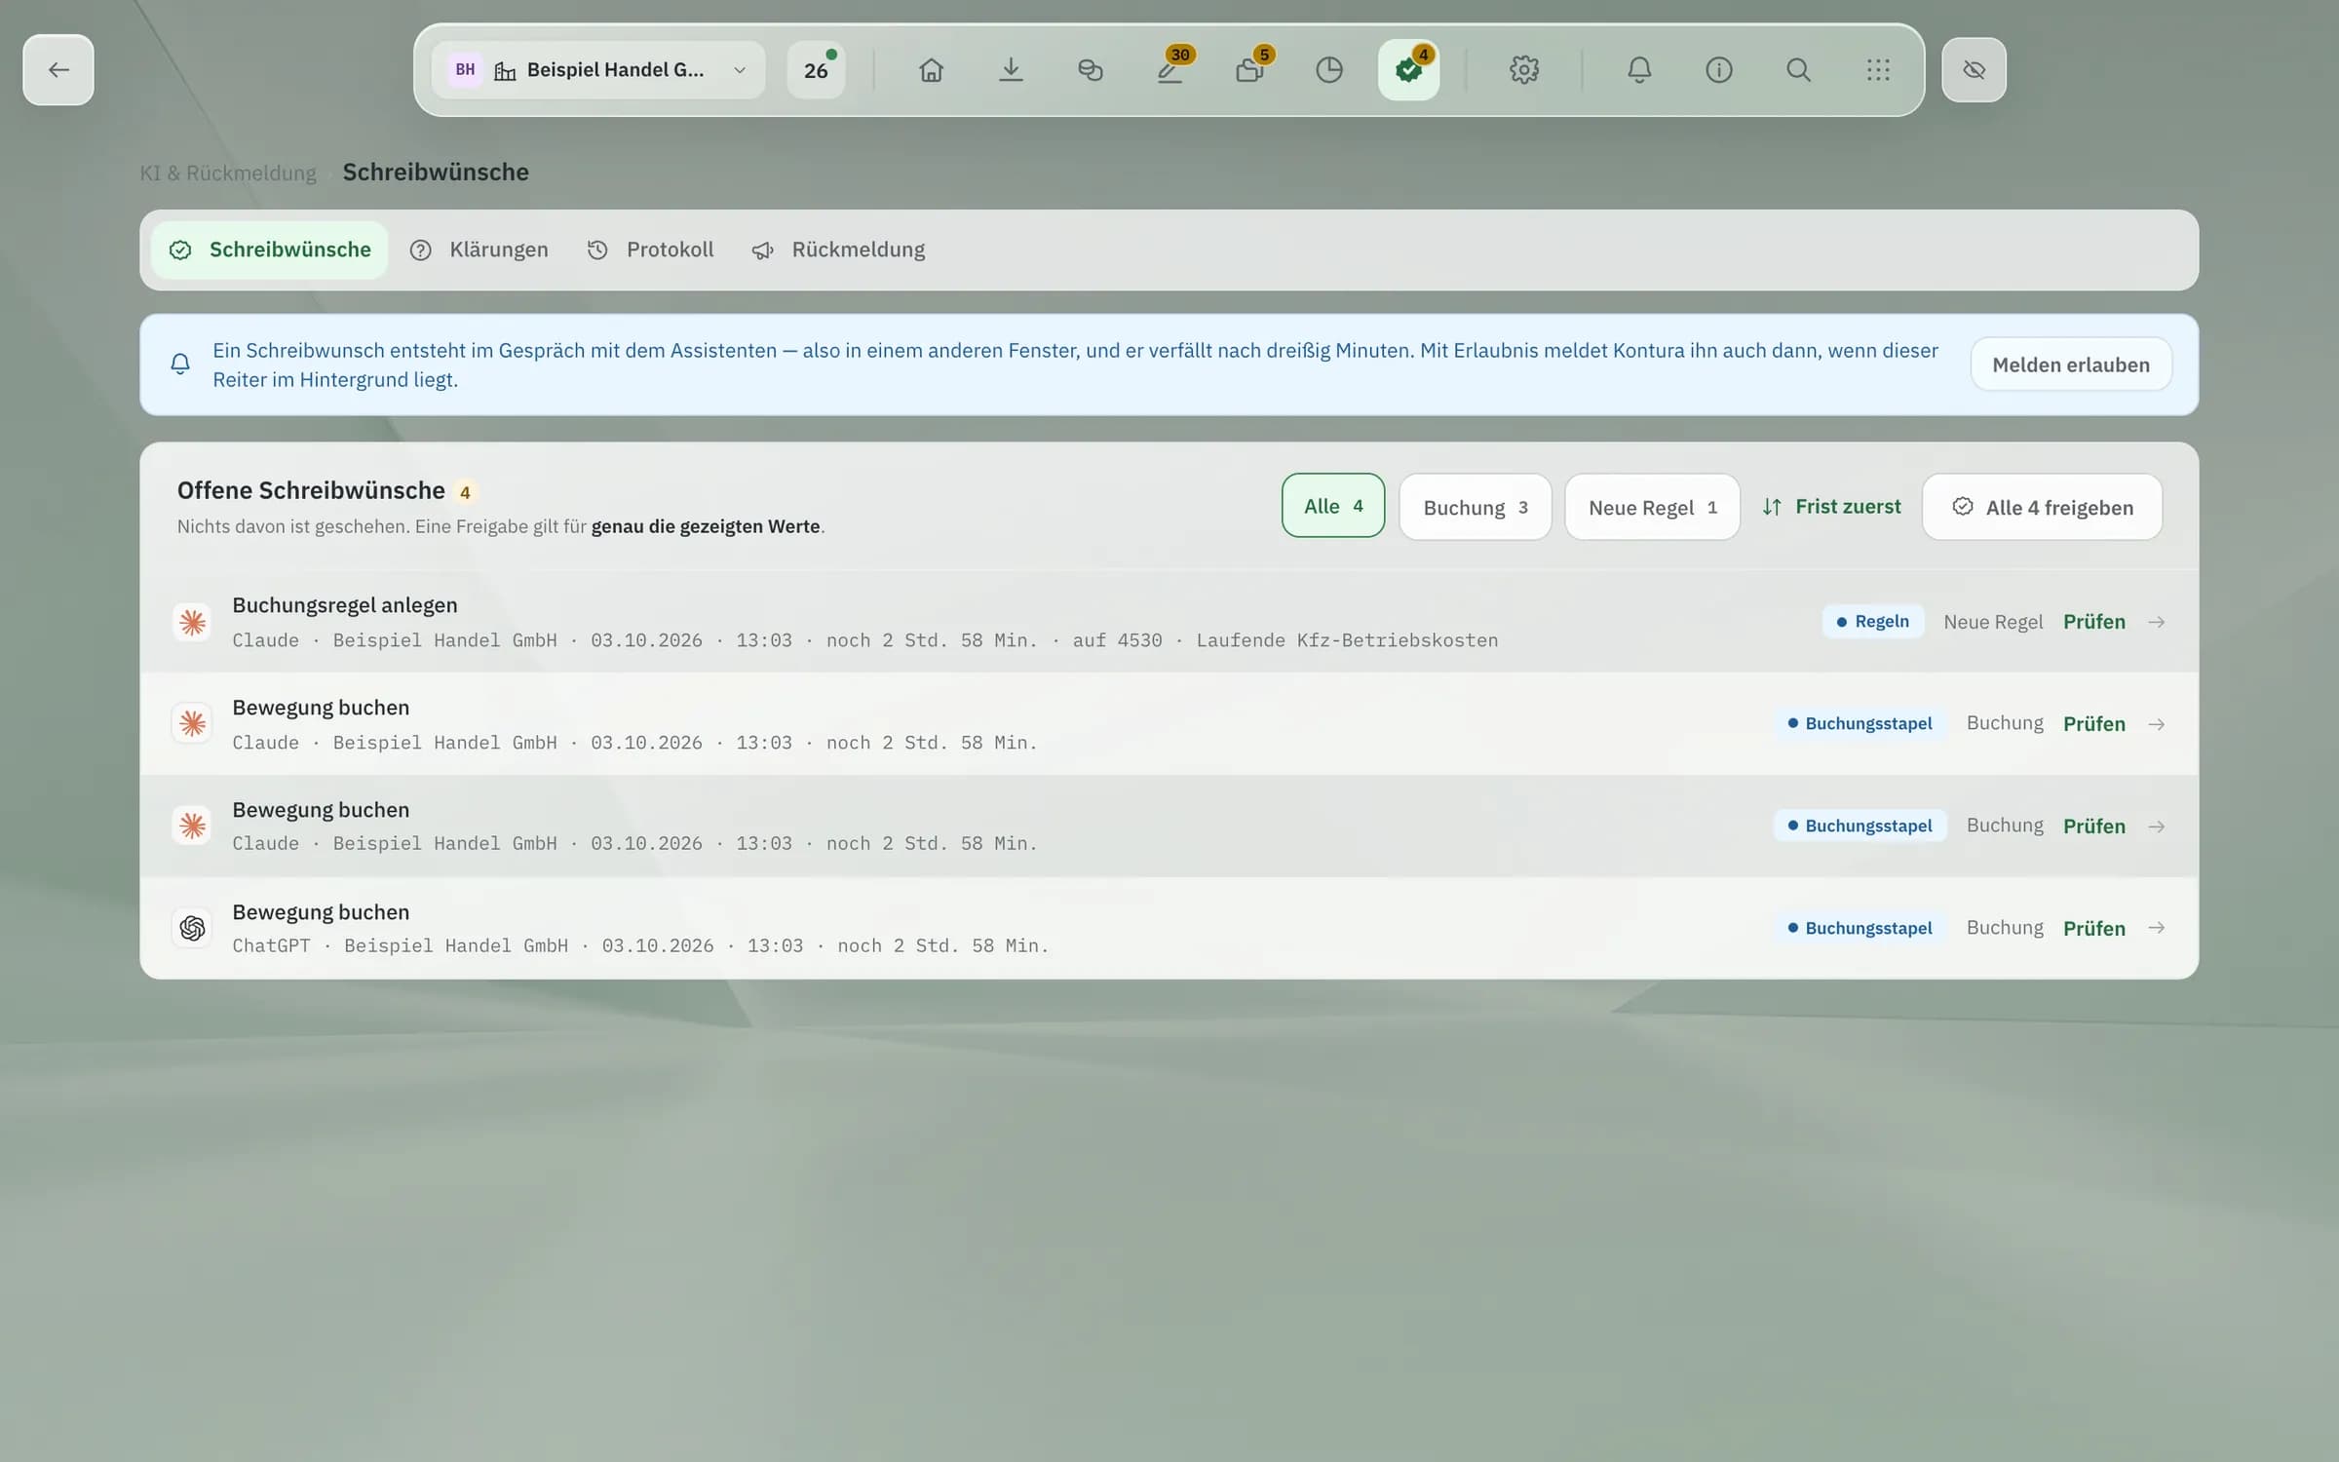This screenshot has height=1462, width=2339.
Task: Select the Buchung 3 filter
Action: (x=1475, y=507)
